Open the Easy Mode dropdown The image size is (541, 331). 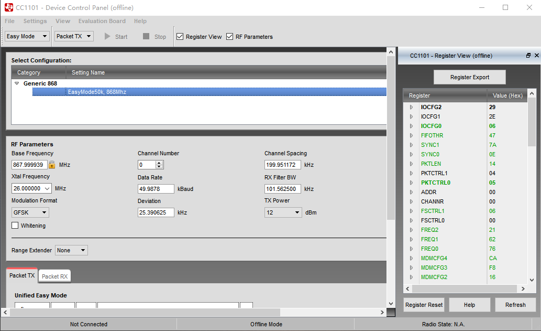click(27, 36)
